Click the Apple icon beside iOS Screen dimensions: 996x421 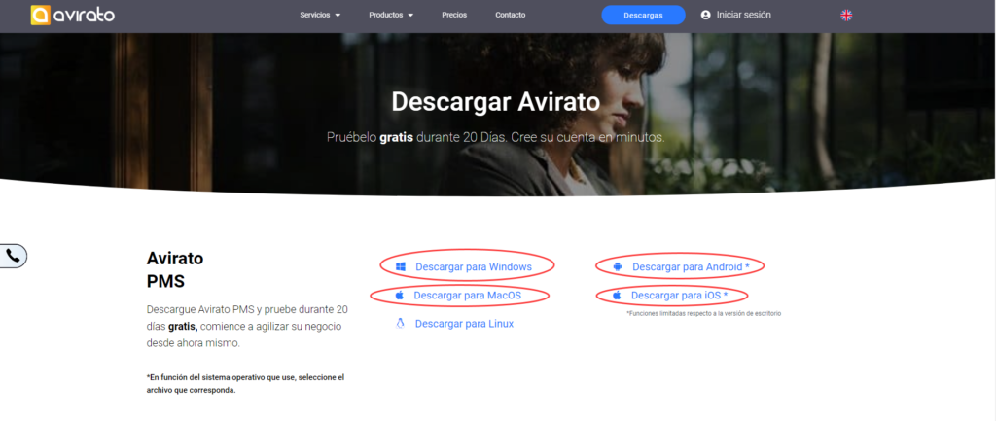pyautogui.click(x=617, y=296)
